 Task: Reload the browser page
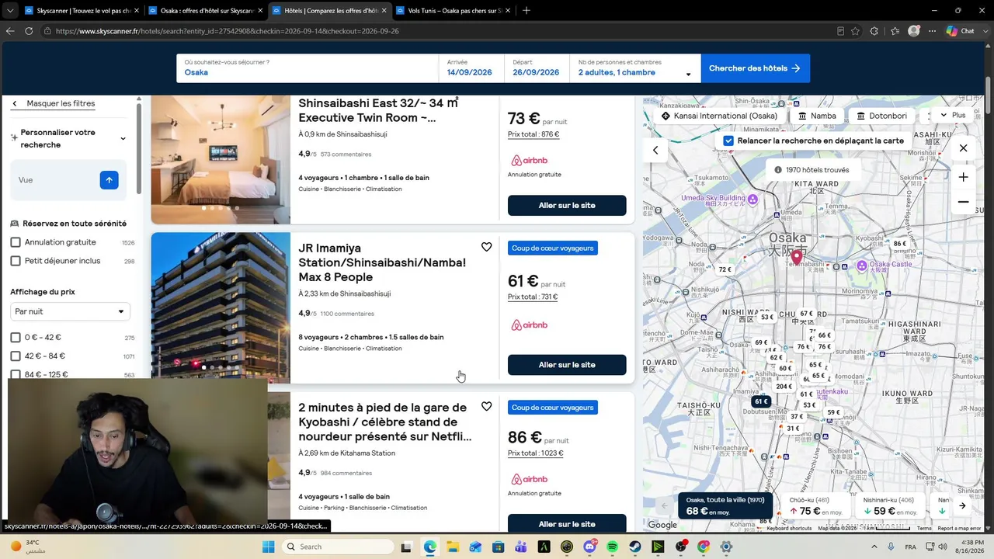coord(29,31)
